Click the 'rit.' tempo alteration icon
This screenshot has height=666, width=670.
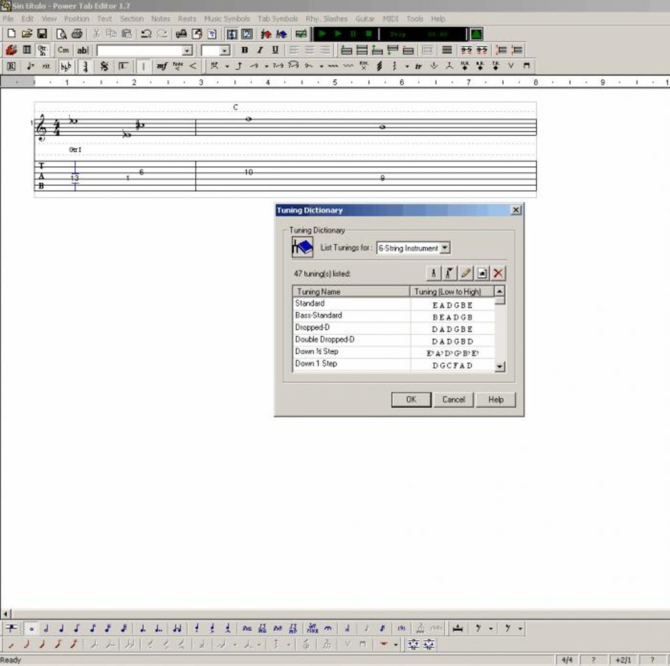46,66
